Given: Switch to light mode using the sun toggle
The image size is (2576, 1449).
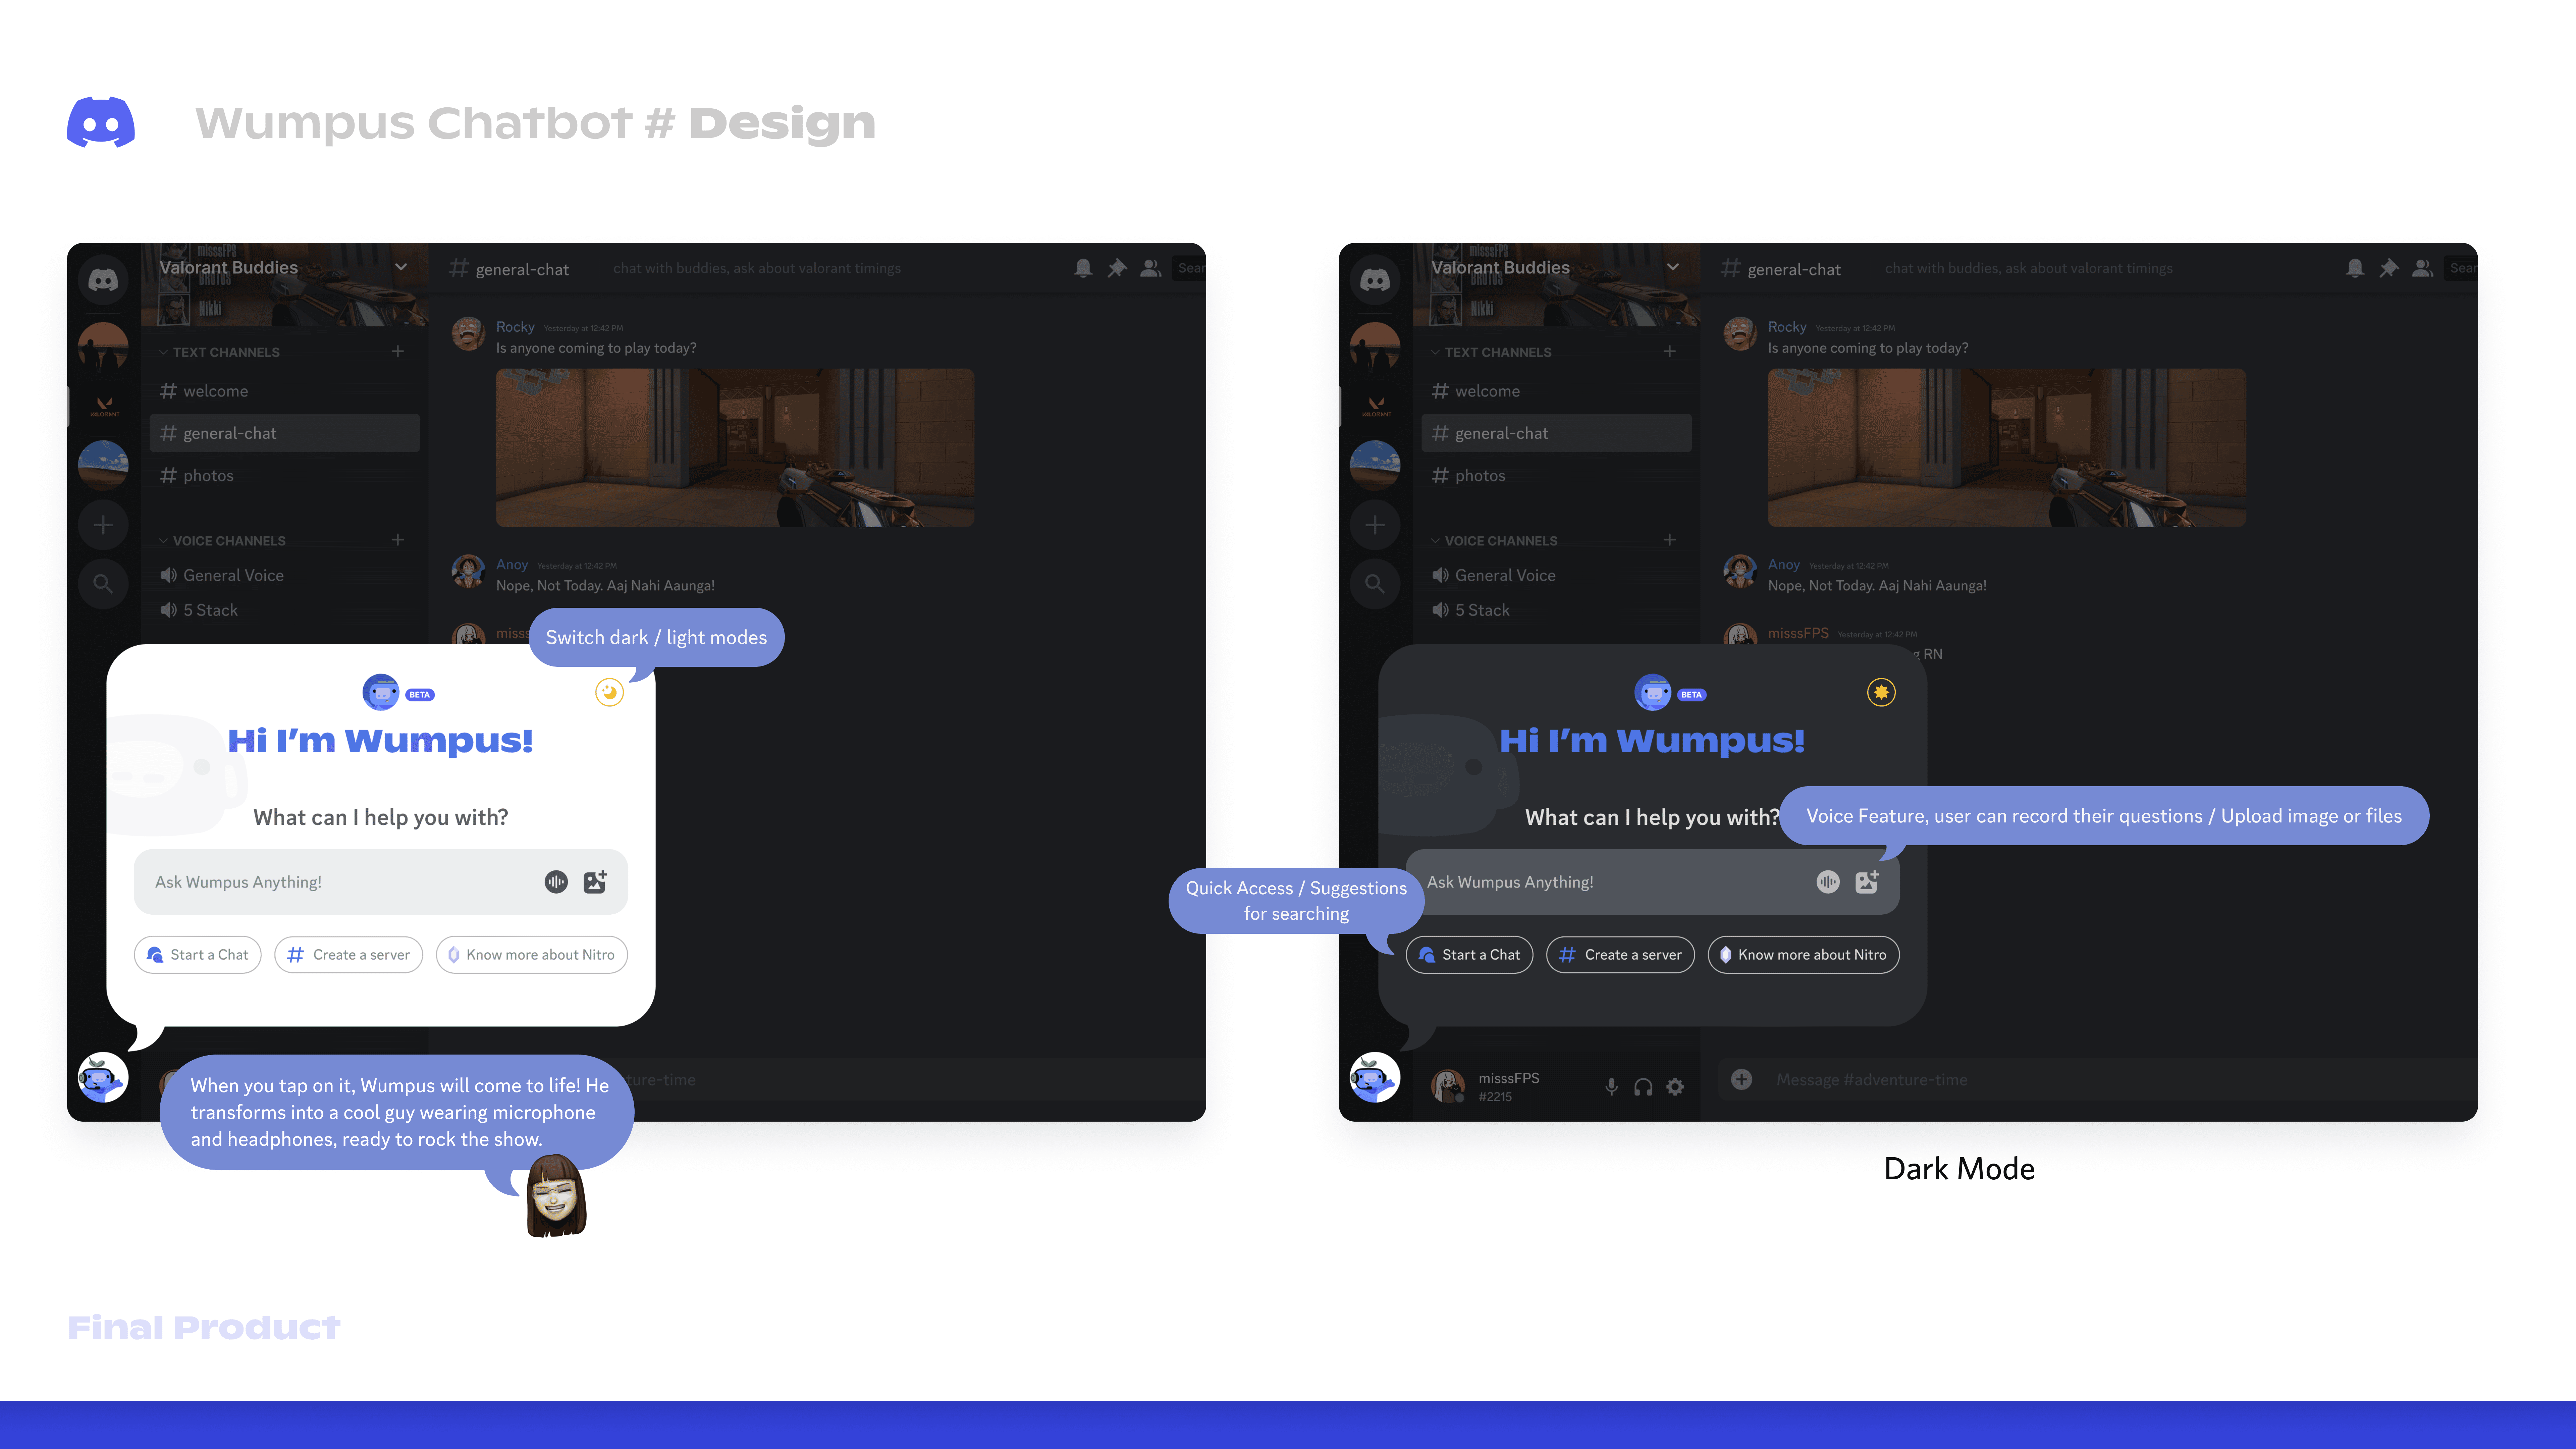Looking at the screenshot, I should 1881,692.
